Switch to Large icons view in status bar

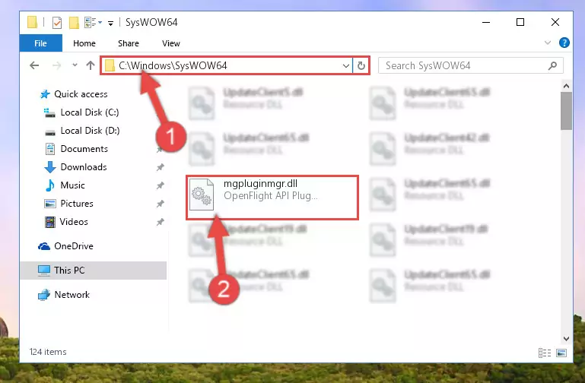click(561, 353)
